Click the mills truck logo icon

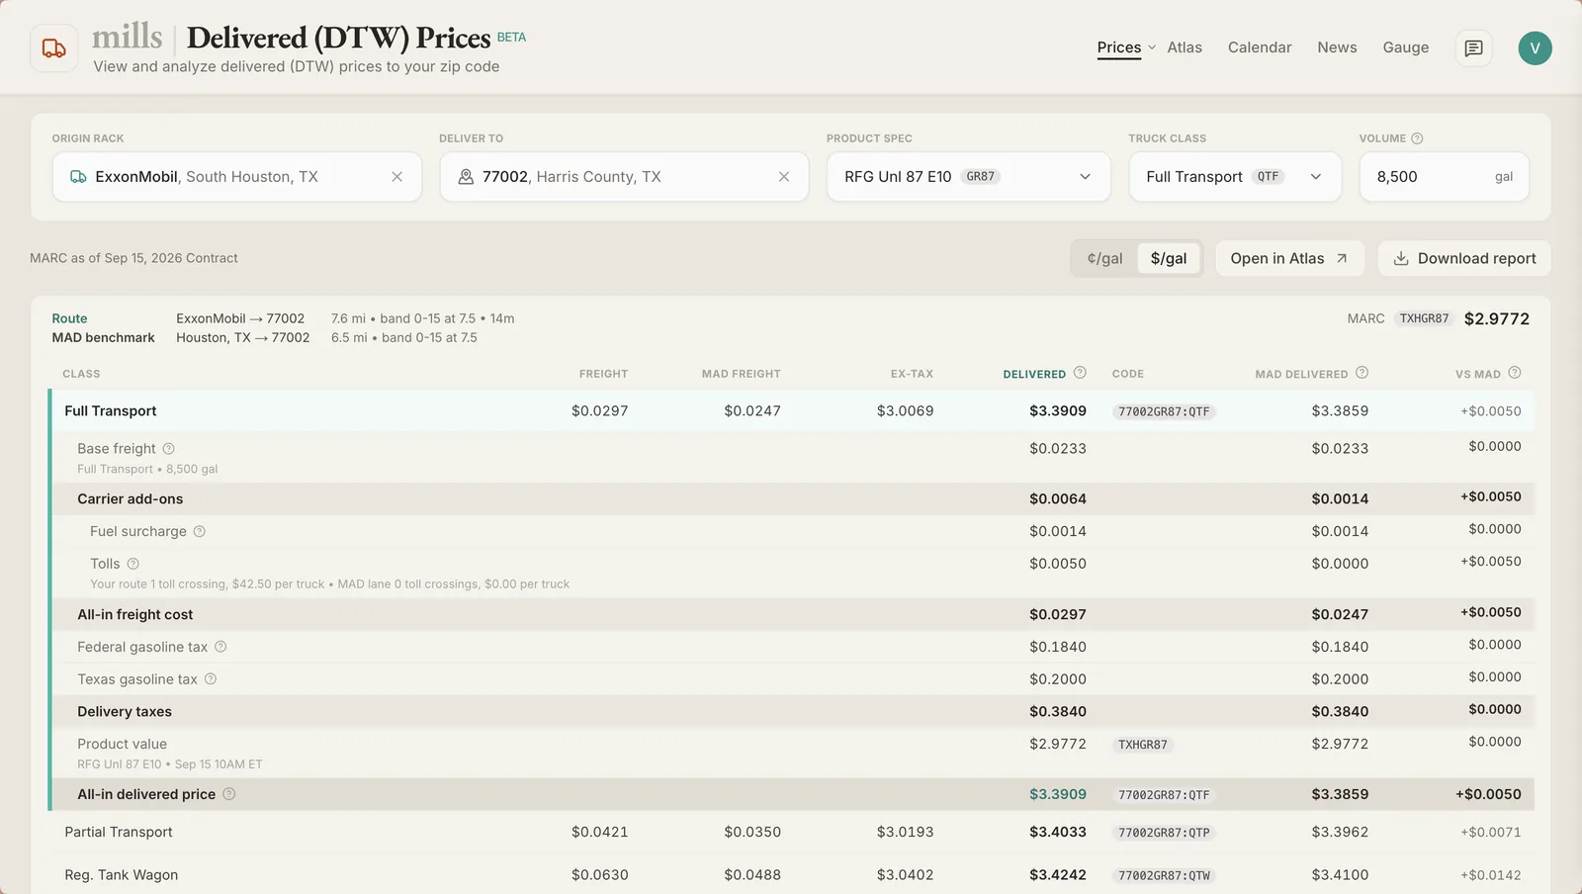click(x=54, y=48)
